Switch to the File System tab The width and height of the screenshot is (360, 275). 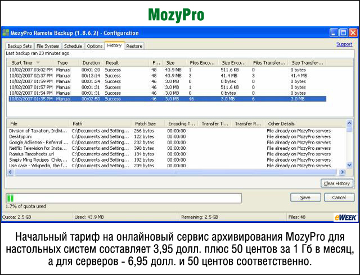pos(48,46)
